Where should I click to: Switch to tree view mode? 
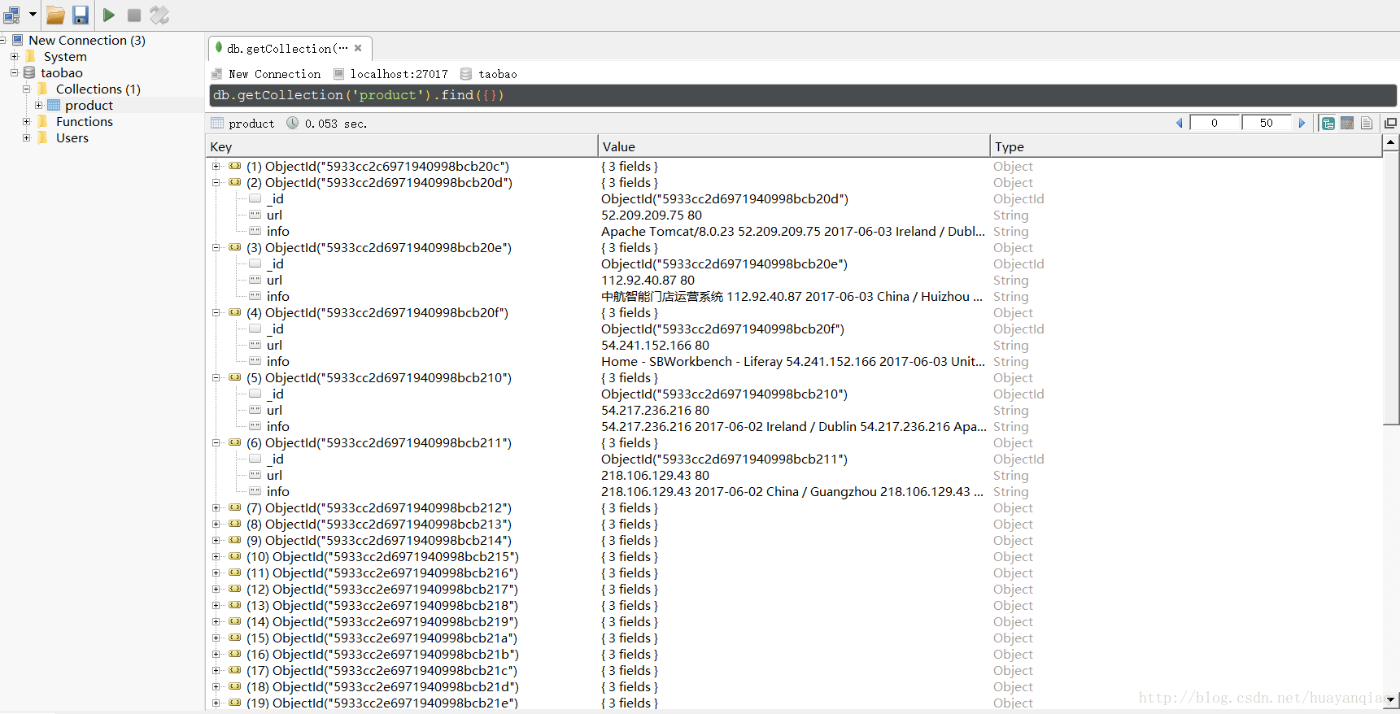[x=1328, y=123]
